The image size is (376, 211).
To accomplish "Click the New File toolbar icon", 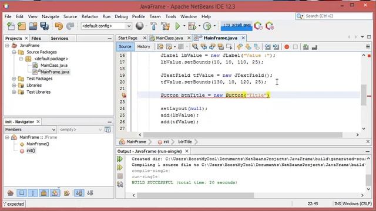I will (x=11, y=26).
